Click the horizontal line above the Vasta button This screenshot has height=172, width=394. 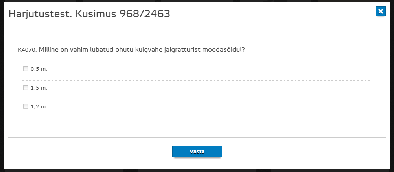[197, 137]
